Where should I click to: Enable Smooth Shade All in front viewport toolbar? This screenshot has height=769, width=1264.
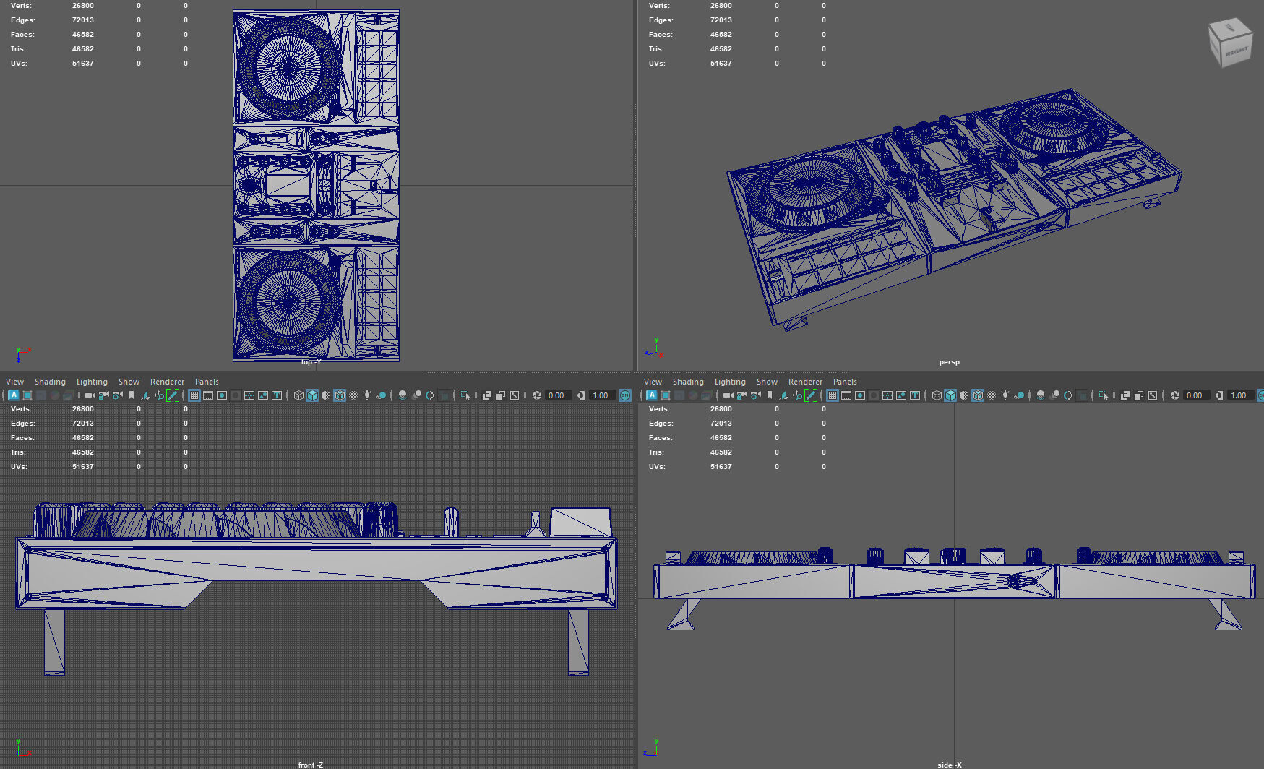(312, 395)
